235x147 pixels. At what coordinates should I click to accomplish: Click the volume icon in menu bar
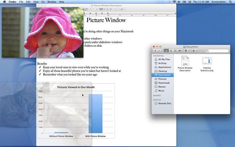[x=179, y=2]
